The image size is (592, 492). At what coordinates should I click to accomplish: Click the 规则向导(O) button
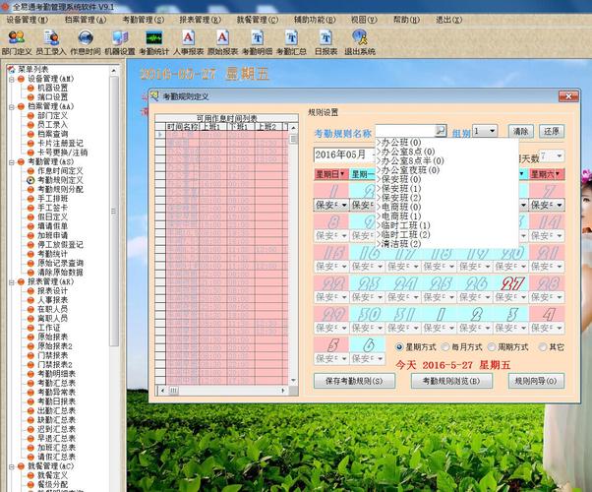pyautogui.click(x=536, y=381)
